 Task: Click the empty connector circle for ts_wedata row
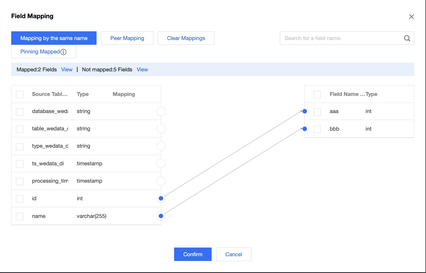(161, 163)
